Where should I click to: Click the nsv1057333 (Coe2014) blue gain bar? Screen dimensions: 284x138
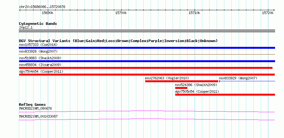coord(147,48)
